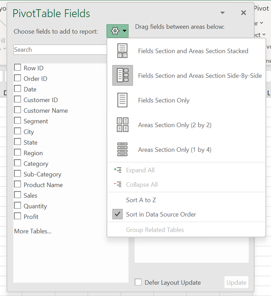Tick the Profit field checkbox

(18, 216)
